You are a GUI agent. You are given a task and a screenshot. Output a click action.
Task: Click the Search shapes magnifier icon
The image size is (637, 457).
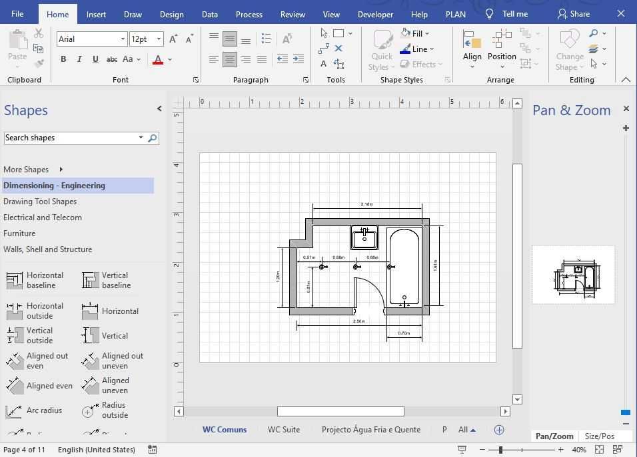point(153,138)
